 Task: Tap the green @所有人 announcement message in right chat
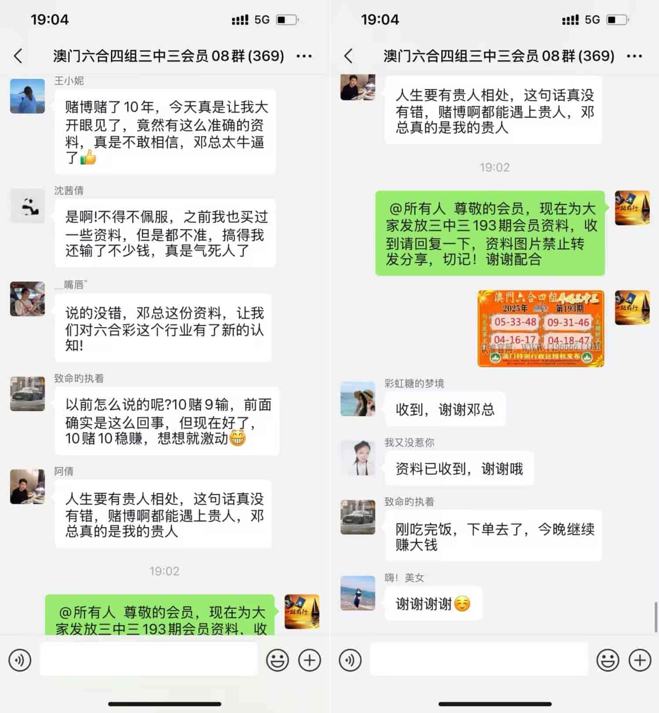tap(490, 233)
